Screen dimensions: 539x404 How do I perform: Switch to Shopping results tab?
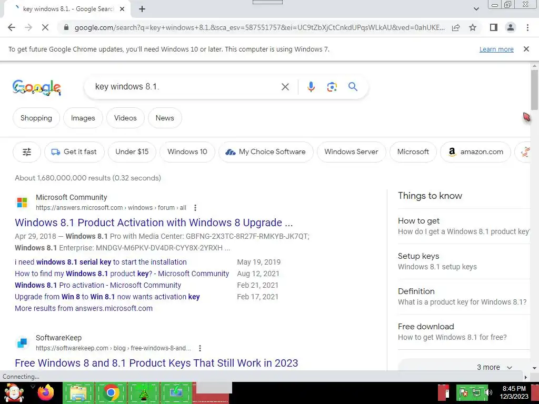tap(36, 118)
